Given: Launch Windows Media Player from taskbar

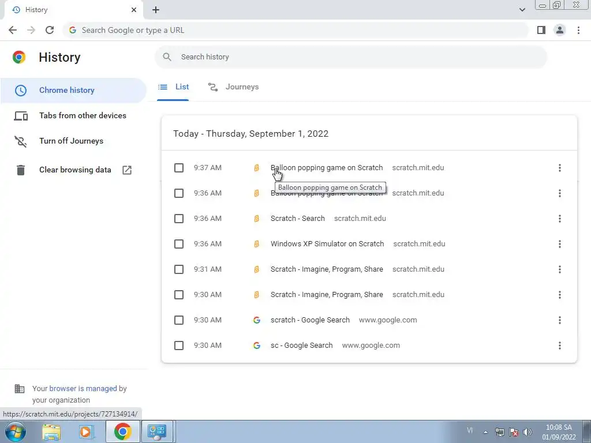Looking at the screenshot, I should coord(85,431).
